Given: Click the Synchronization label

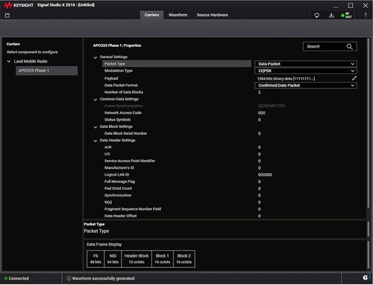Looking at the screenshot, I should [118, 195].
